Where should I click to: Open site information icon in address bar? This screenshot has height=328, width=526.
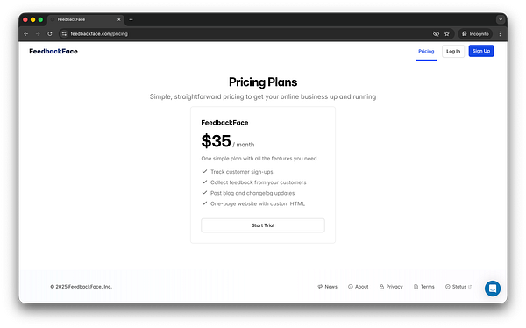64,34
